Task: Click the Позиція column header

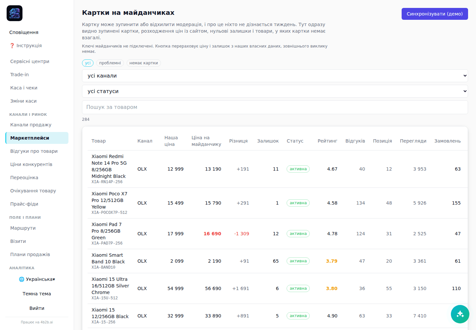Action: pos(382,141)
